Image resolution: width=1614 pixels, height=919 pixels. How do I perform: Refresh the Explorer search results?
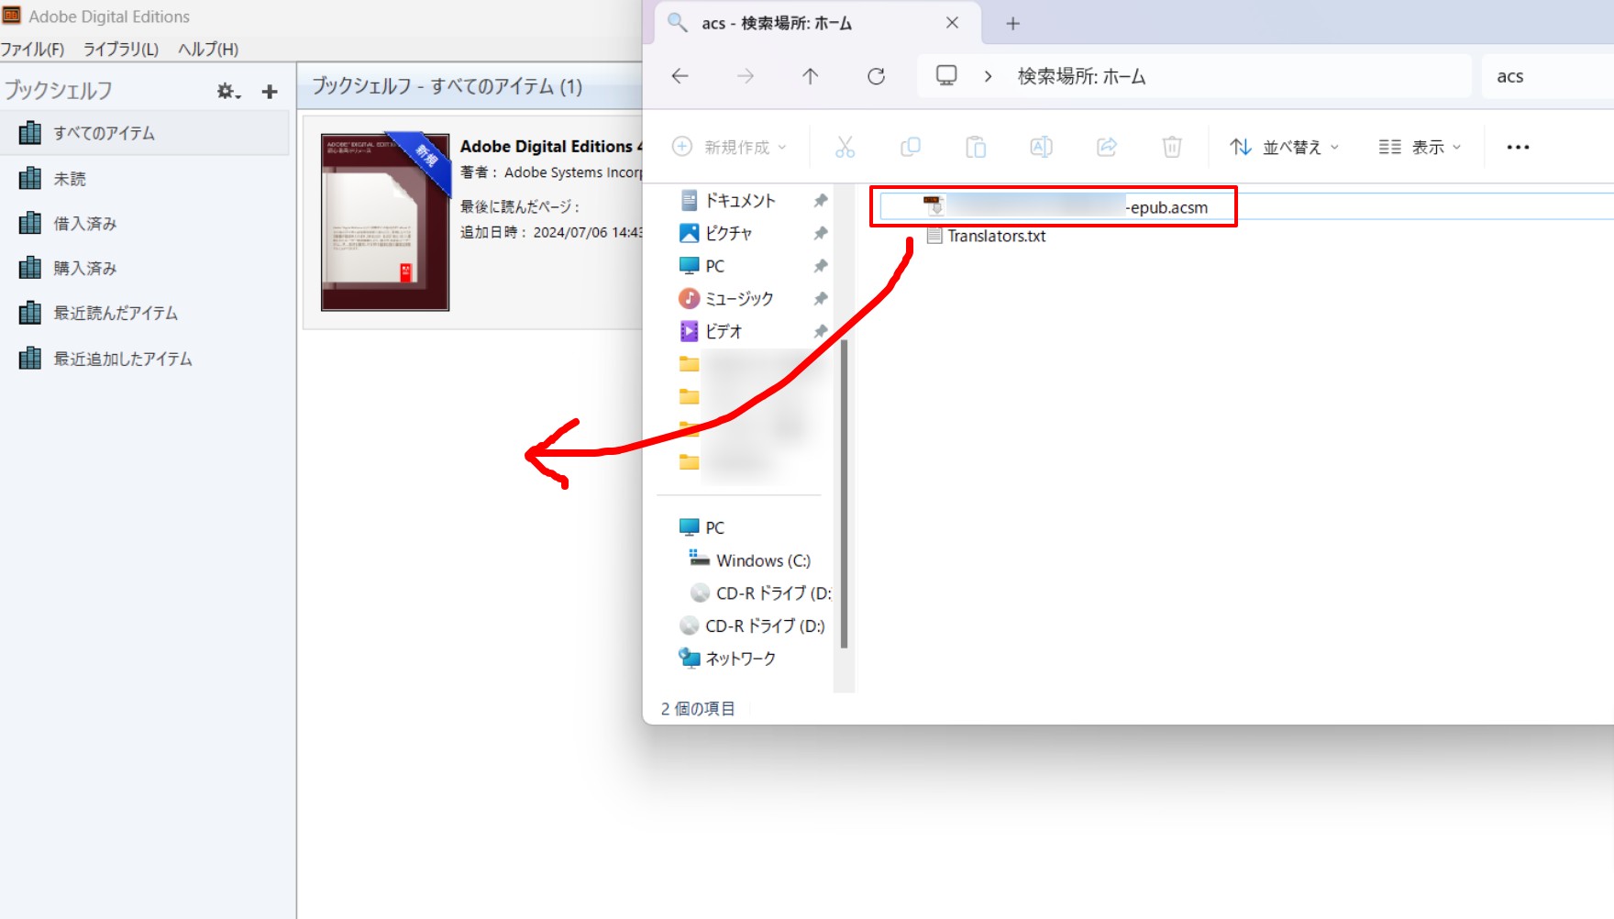(877, 76)
